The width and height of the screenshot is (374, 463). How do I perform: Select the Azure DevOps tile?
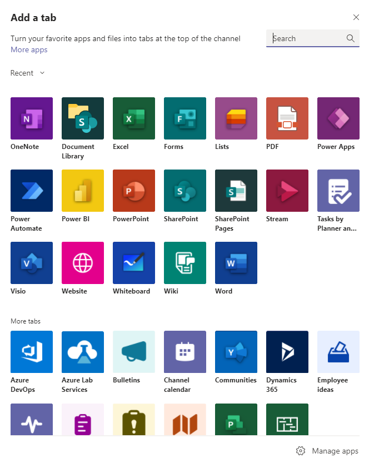coord(32,352)
